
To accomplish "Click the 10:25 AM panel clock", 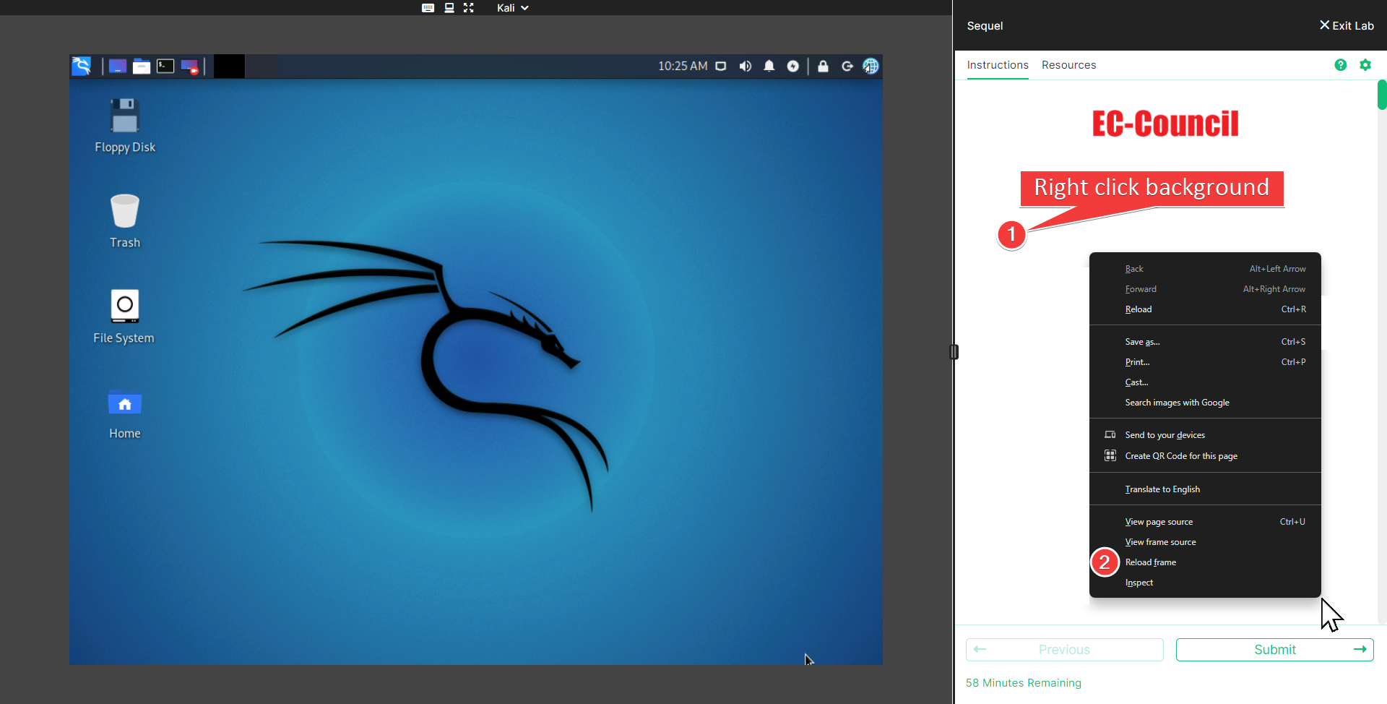I will 683,66.
